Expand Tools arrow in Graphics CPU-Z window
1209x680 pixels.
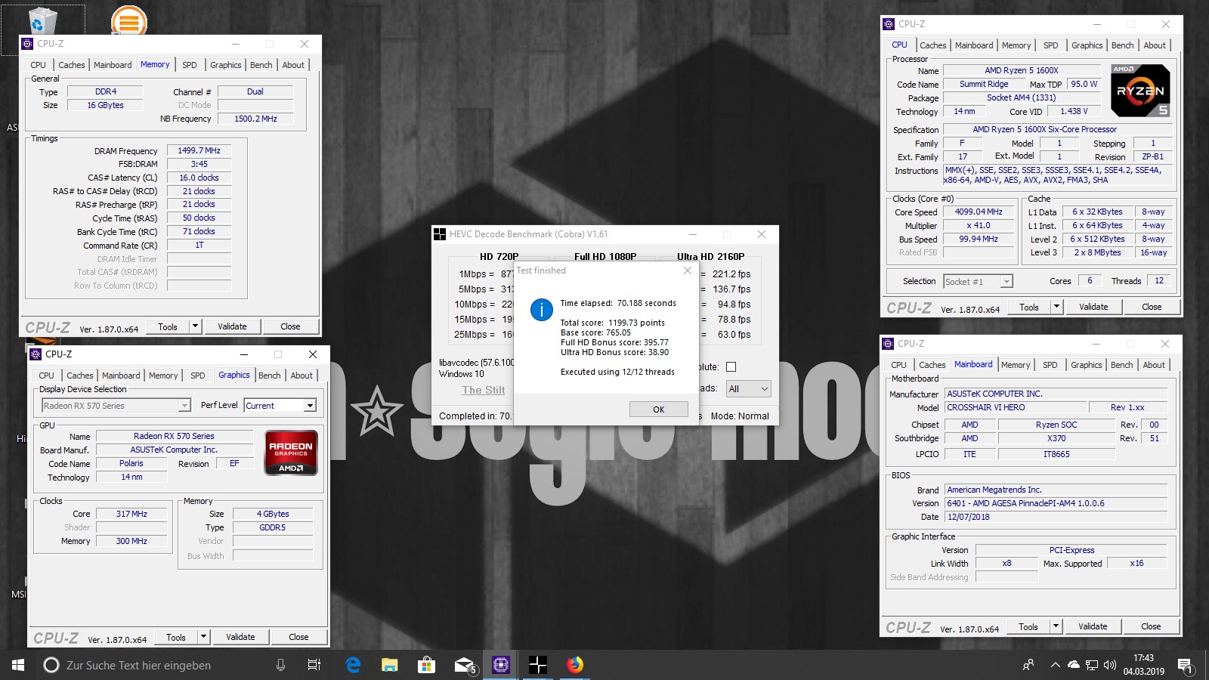[x=204, y=637]
